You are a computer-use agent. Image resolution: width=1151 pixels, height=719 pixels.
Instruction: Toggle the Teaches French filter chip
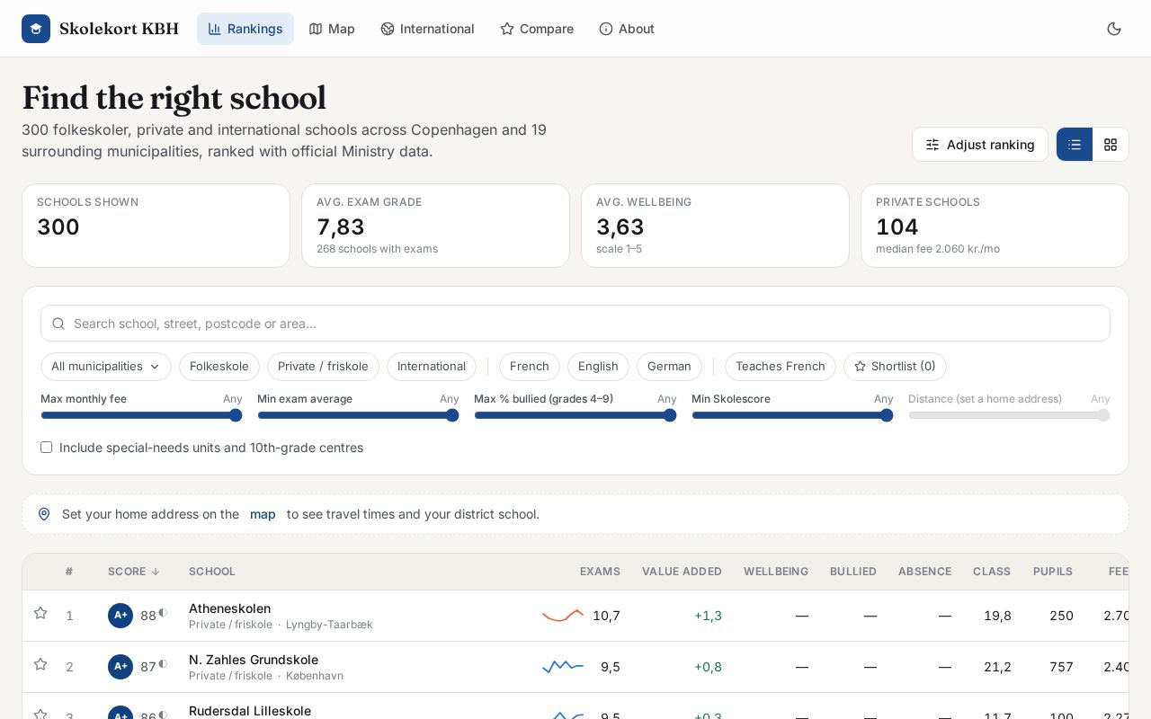tap(781, 367)
